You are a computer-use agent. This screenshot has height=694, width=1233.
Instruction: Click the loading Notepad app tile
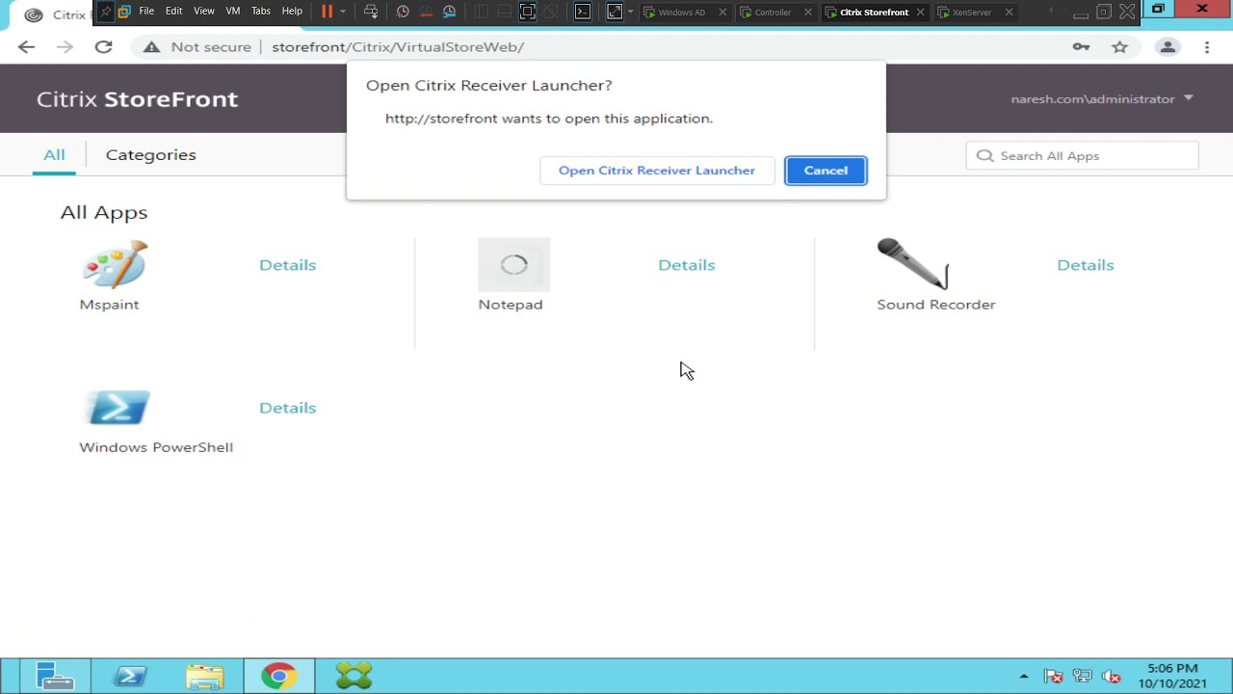click(513, 264)
